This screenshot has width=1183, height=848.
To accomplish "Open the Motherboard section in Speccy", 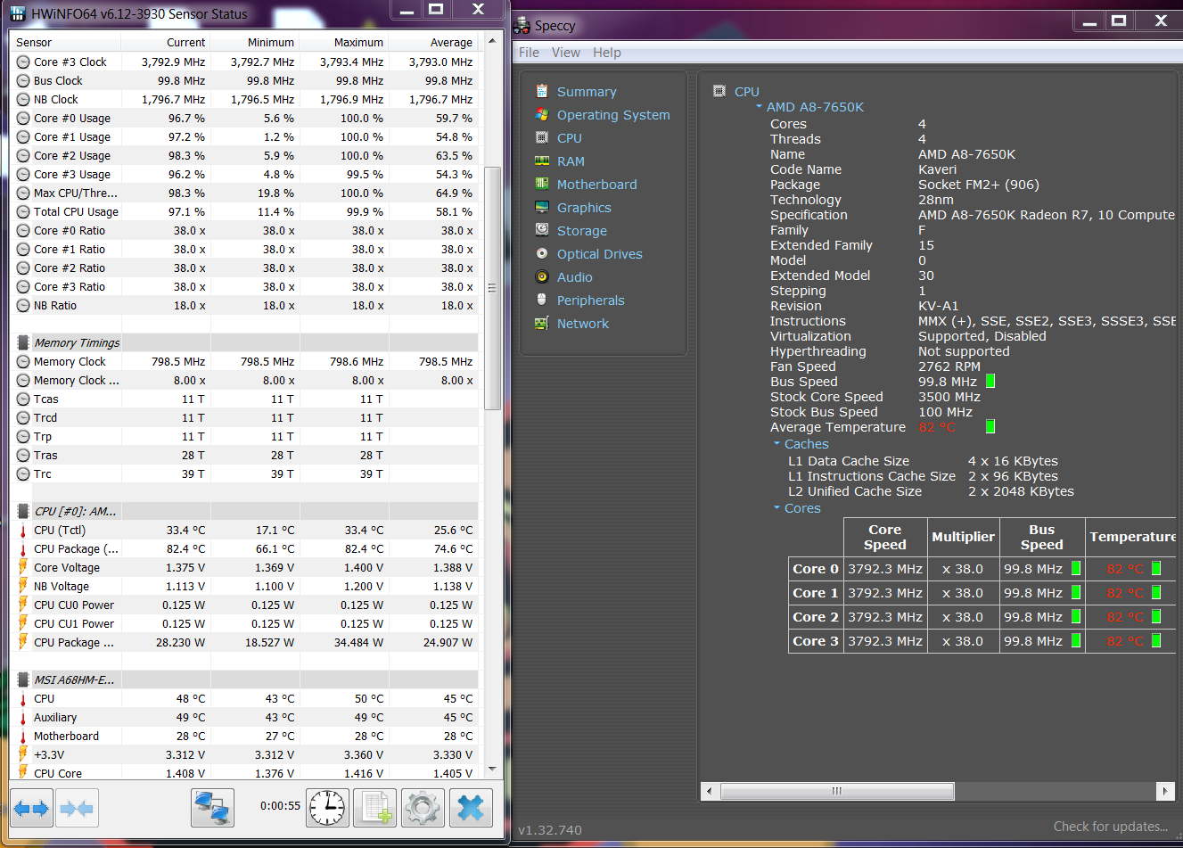I will [596, 185].
